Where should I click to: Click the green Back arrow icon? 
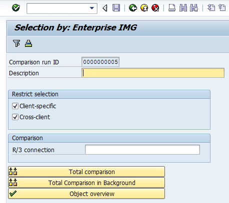(133, 8)
